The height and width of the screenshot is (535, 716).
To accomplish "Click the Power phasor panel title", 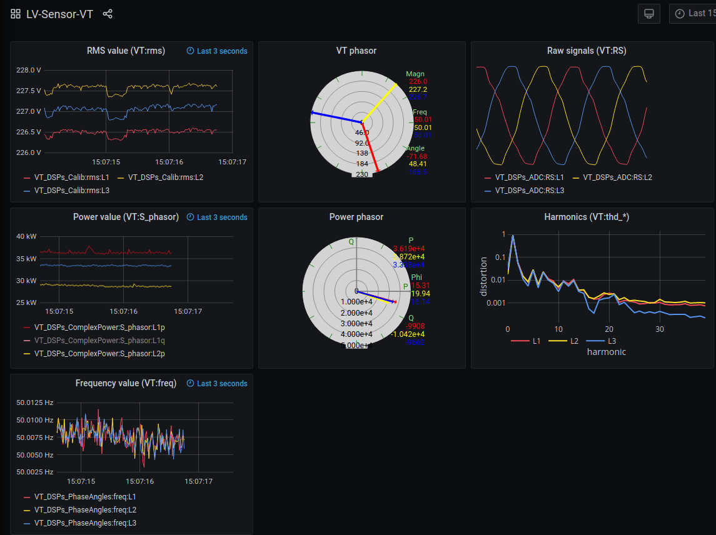I will point(356,217).
